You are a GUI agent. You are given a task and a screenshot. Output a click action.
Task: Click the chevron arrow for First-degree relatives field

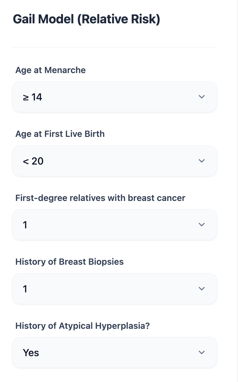(202, 225)
